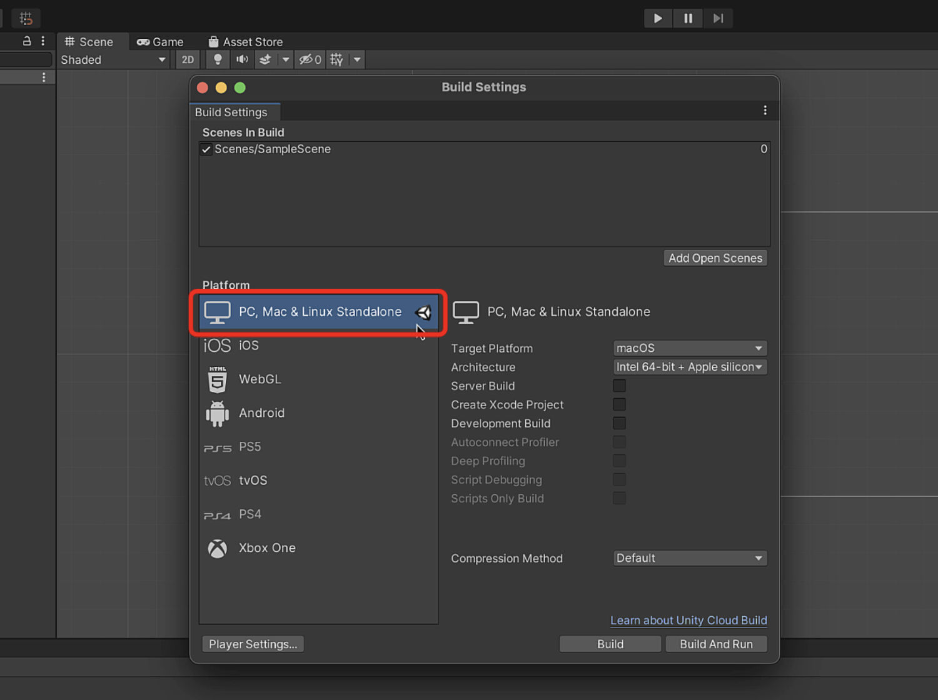Select PC, Mac & Linux Standalone platform

(x=319, y=312)
